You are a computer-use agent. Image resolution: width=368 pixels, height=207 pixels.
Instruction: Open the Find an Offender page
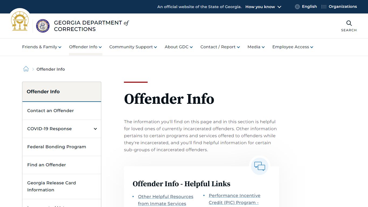pos(46,165)
